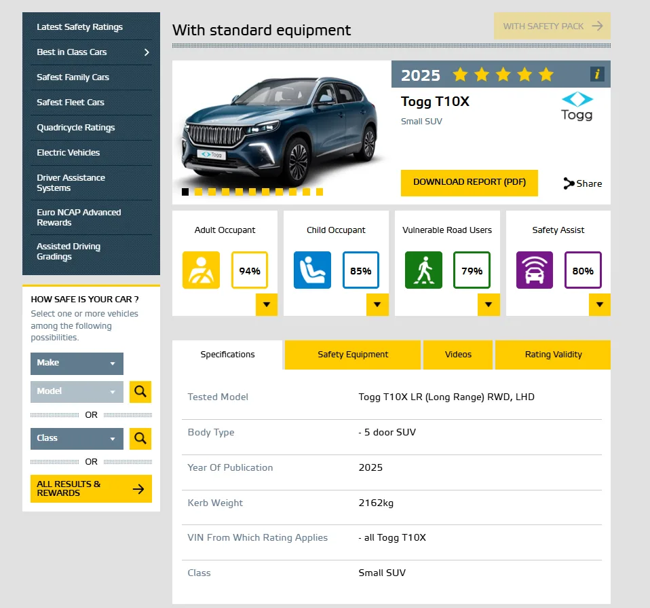Expand Adult Occupant details arrow
Image resolution: width=650 pixels, height=608 pixels.
click(x=267, y=304)
